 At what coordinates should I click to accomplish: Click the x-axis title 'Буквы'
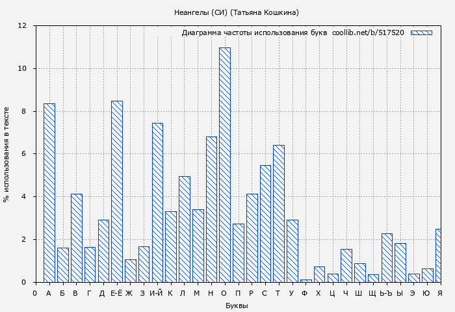(x=237, y=305)
